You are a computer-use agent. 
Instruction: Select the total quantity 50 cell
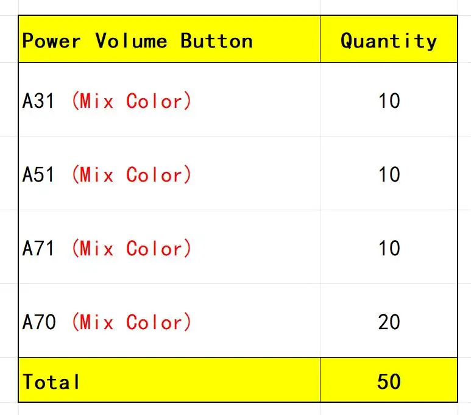(389, 381)
